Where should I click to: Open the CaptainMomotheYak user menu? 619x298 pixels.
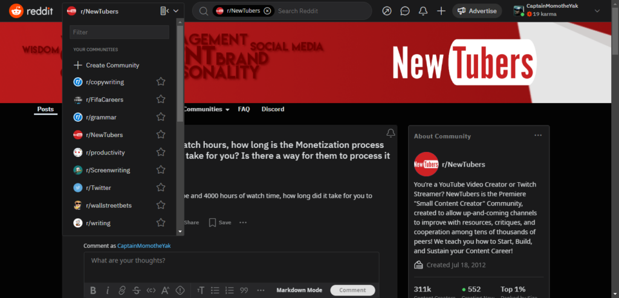click(557, 11)
